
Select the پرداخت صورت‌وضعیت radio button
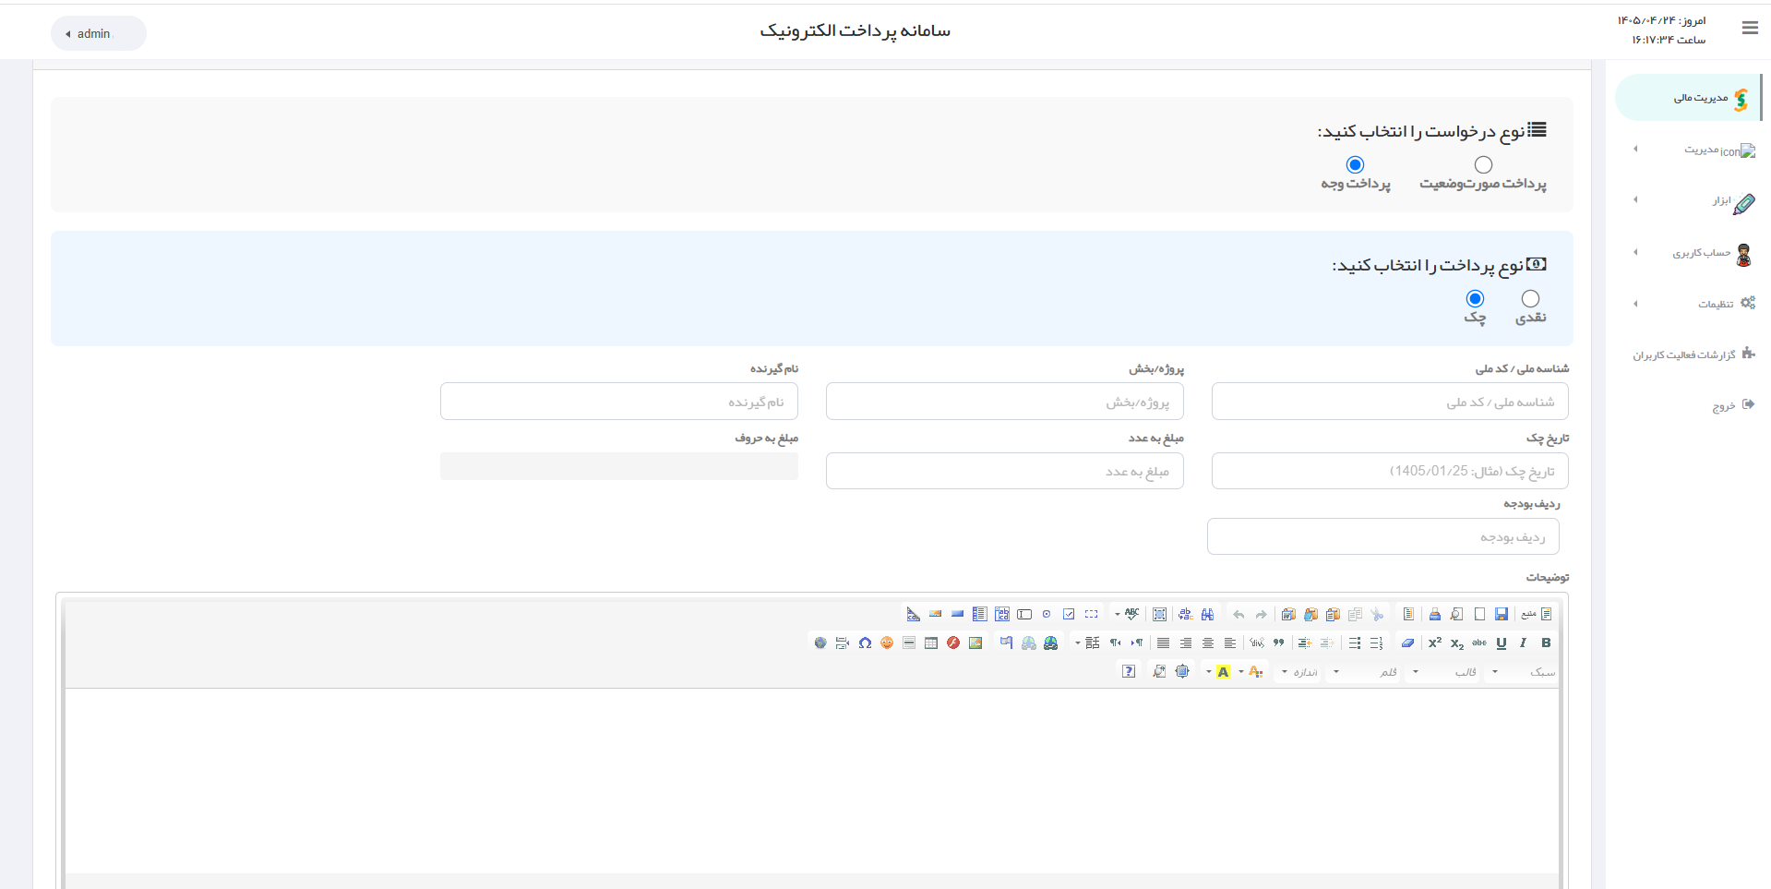tap(1483, 165)
